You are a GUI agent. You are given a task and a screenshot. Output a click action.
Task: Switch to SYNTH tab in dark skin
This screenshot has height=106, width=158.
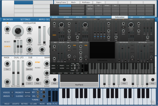click(88, 17)
